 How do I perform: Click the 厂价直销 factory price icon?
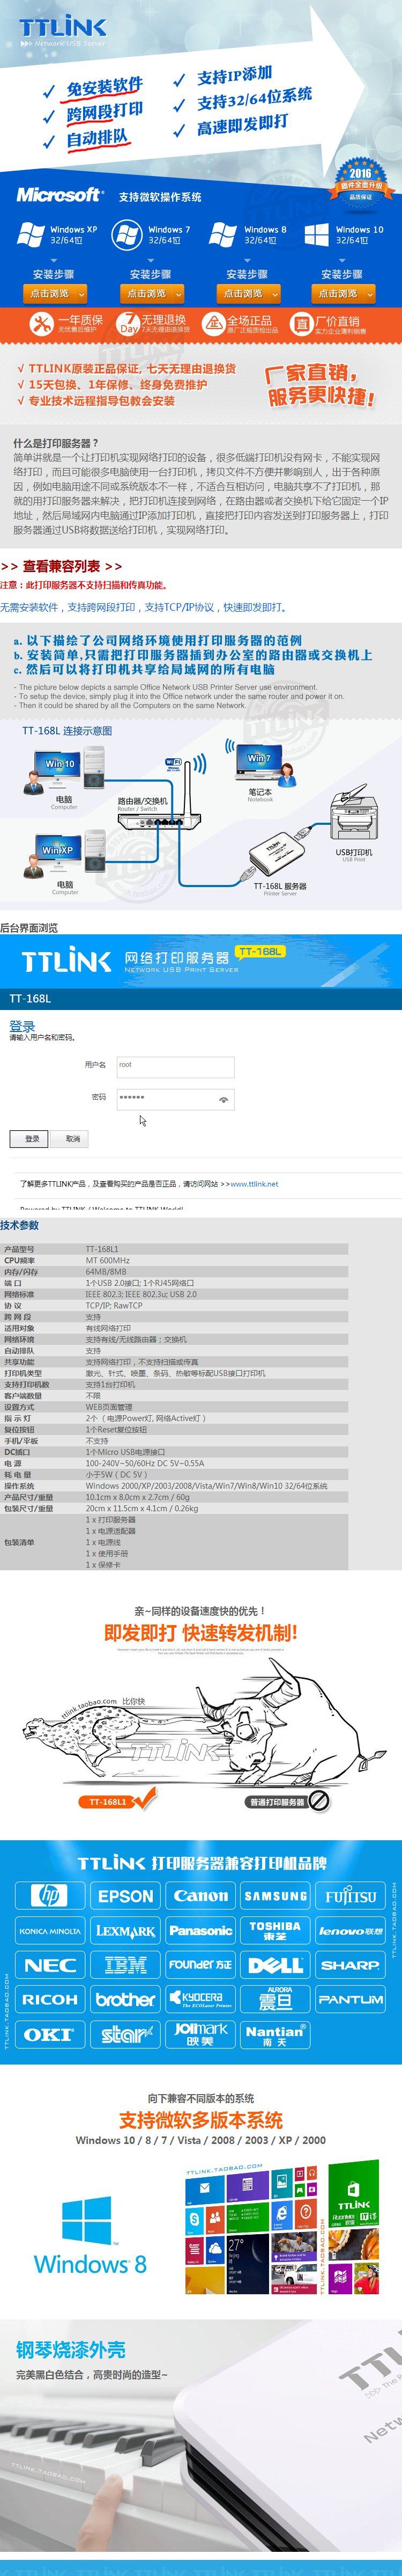(x=301, y=324)
